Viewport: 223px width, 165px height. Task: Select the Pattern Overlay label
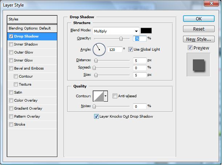click(x=27, y=116)
